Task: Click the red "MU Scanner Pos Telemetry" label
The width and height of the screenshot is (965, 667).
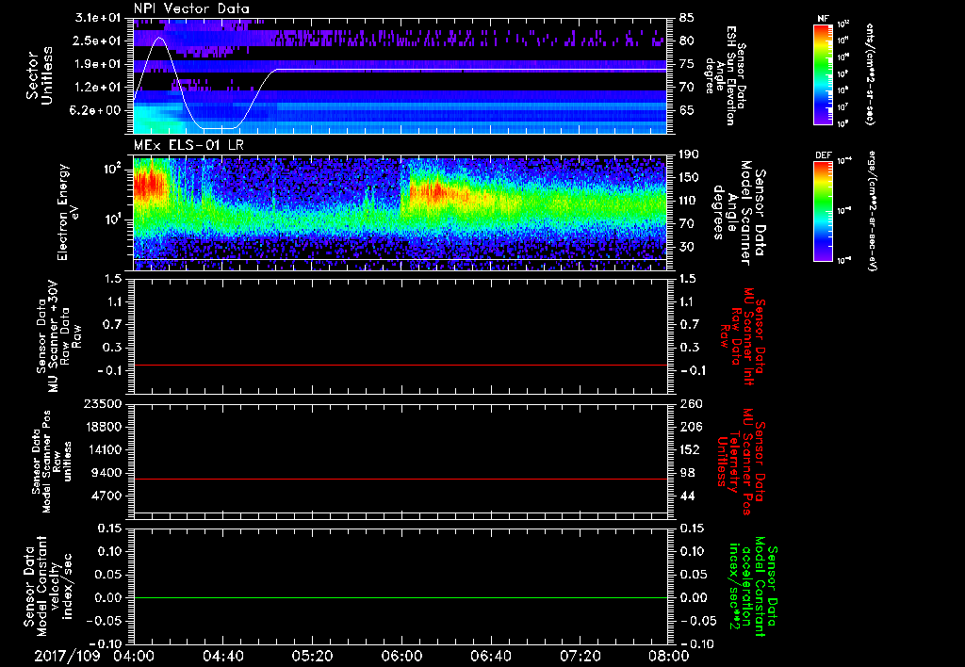Action: (x=742, y=462)
